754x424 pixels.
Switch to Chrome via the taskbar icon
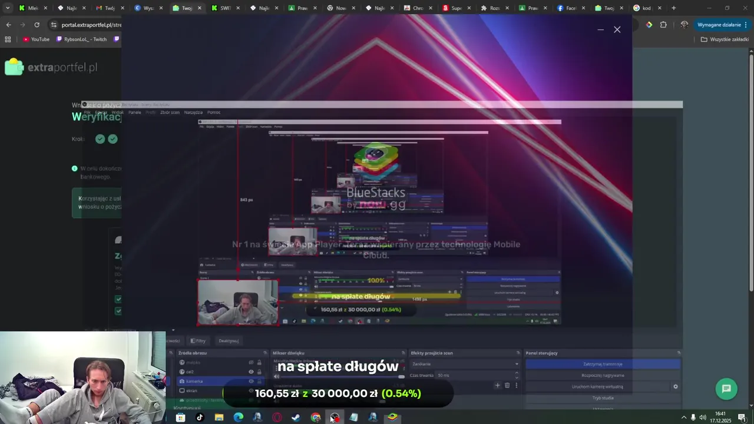coord(316,418)
